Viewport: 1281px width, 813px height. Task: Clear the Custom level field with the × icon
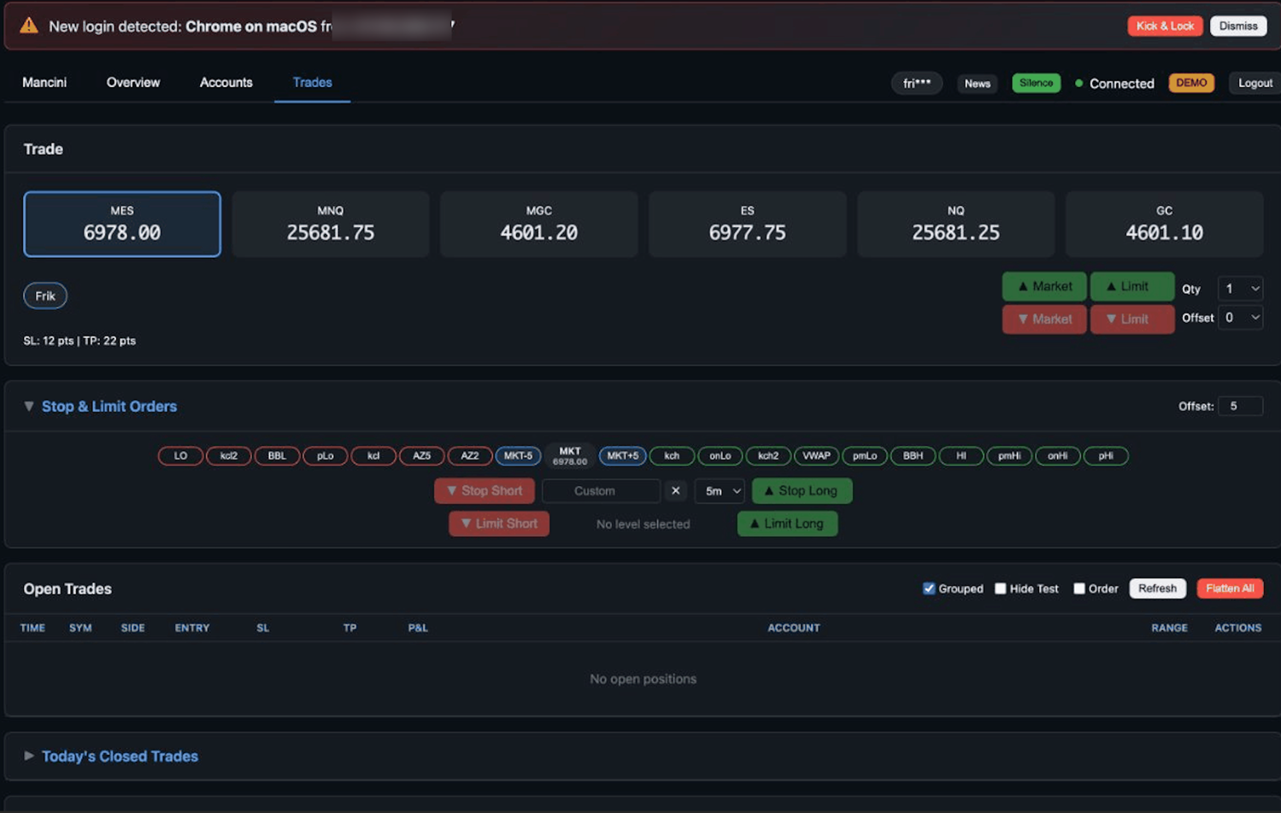point(675,491)
